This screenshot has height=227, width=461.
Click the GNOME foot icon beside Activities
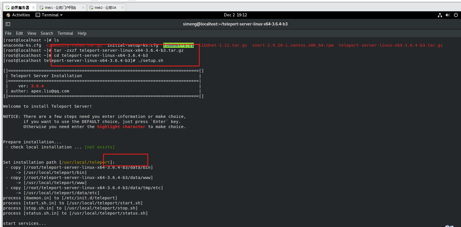(x=8, y=15)
